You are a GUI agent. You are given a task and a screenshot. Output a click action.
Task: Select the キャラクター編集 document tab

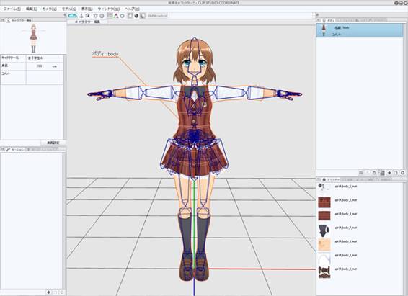point(87,22)
